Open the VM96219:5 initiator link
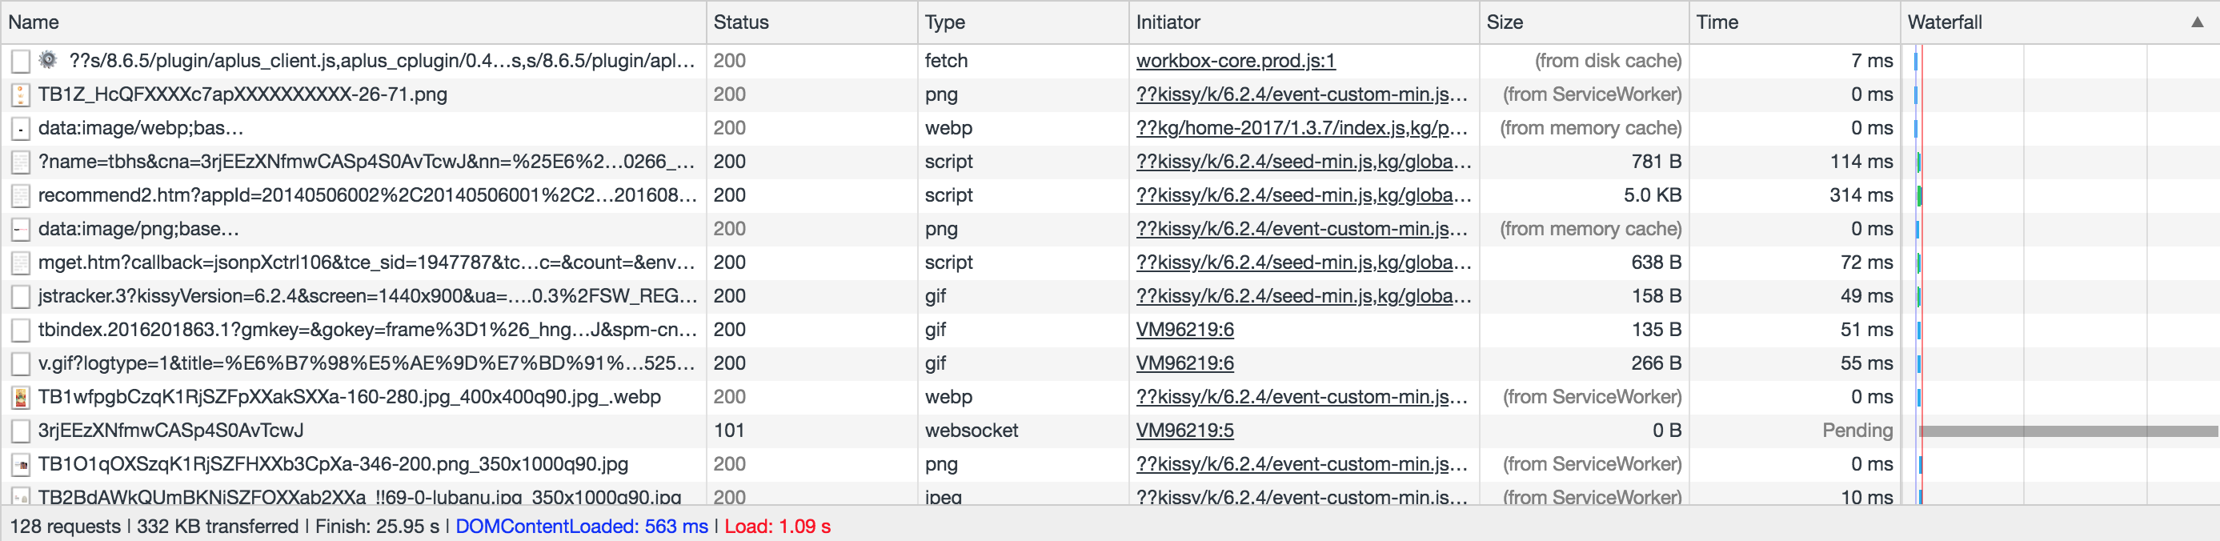 click(1184, 431)
